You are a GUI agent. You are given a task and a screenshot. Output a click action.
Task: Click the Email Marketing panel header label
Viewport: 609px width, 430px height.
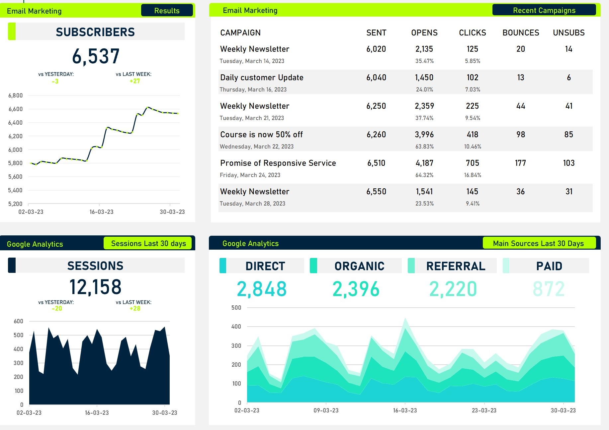pyautogui.click(x=35, y=11)
